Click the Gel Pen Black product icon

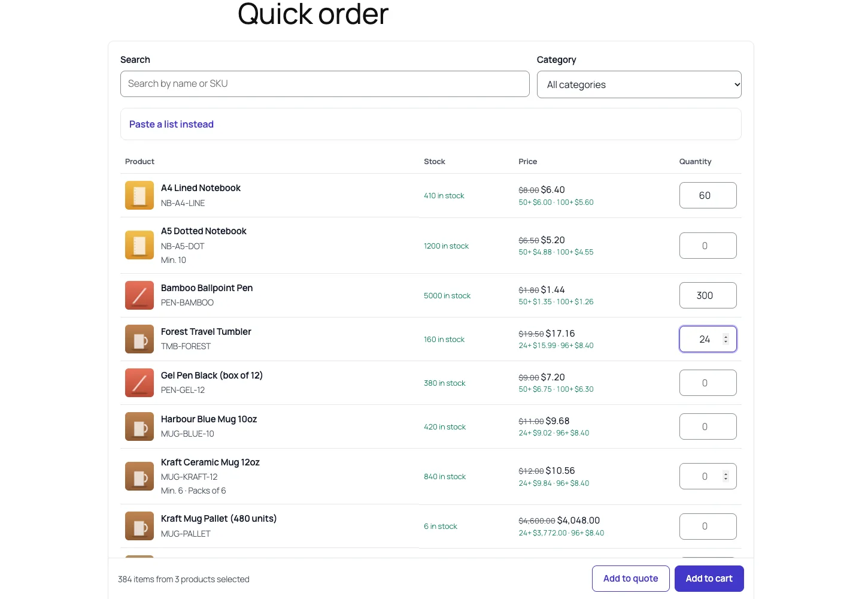(139, 383)
